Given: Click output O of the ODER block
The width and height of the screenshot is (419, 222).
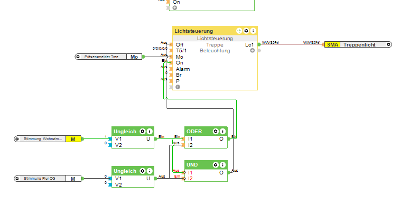Looking at the screenshot, I should (x=221, y=139).
